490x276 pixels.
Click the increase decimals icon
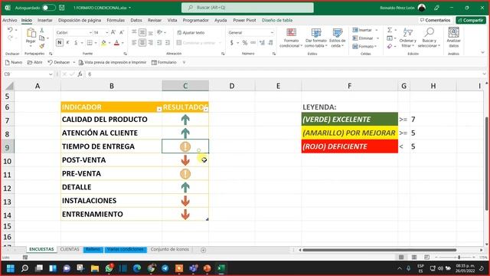pos(262,43)
